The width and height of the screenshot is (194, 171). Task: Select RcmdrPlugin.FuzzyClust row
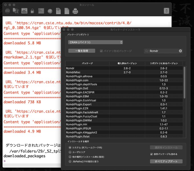(x=124, y=116)
